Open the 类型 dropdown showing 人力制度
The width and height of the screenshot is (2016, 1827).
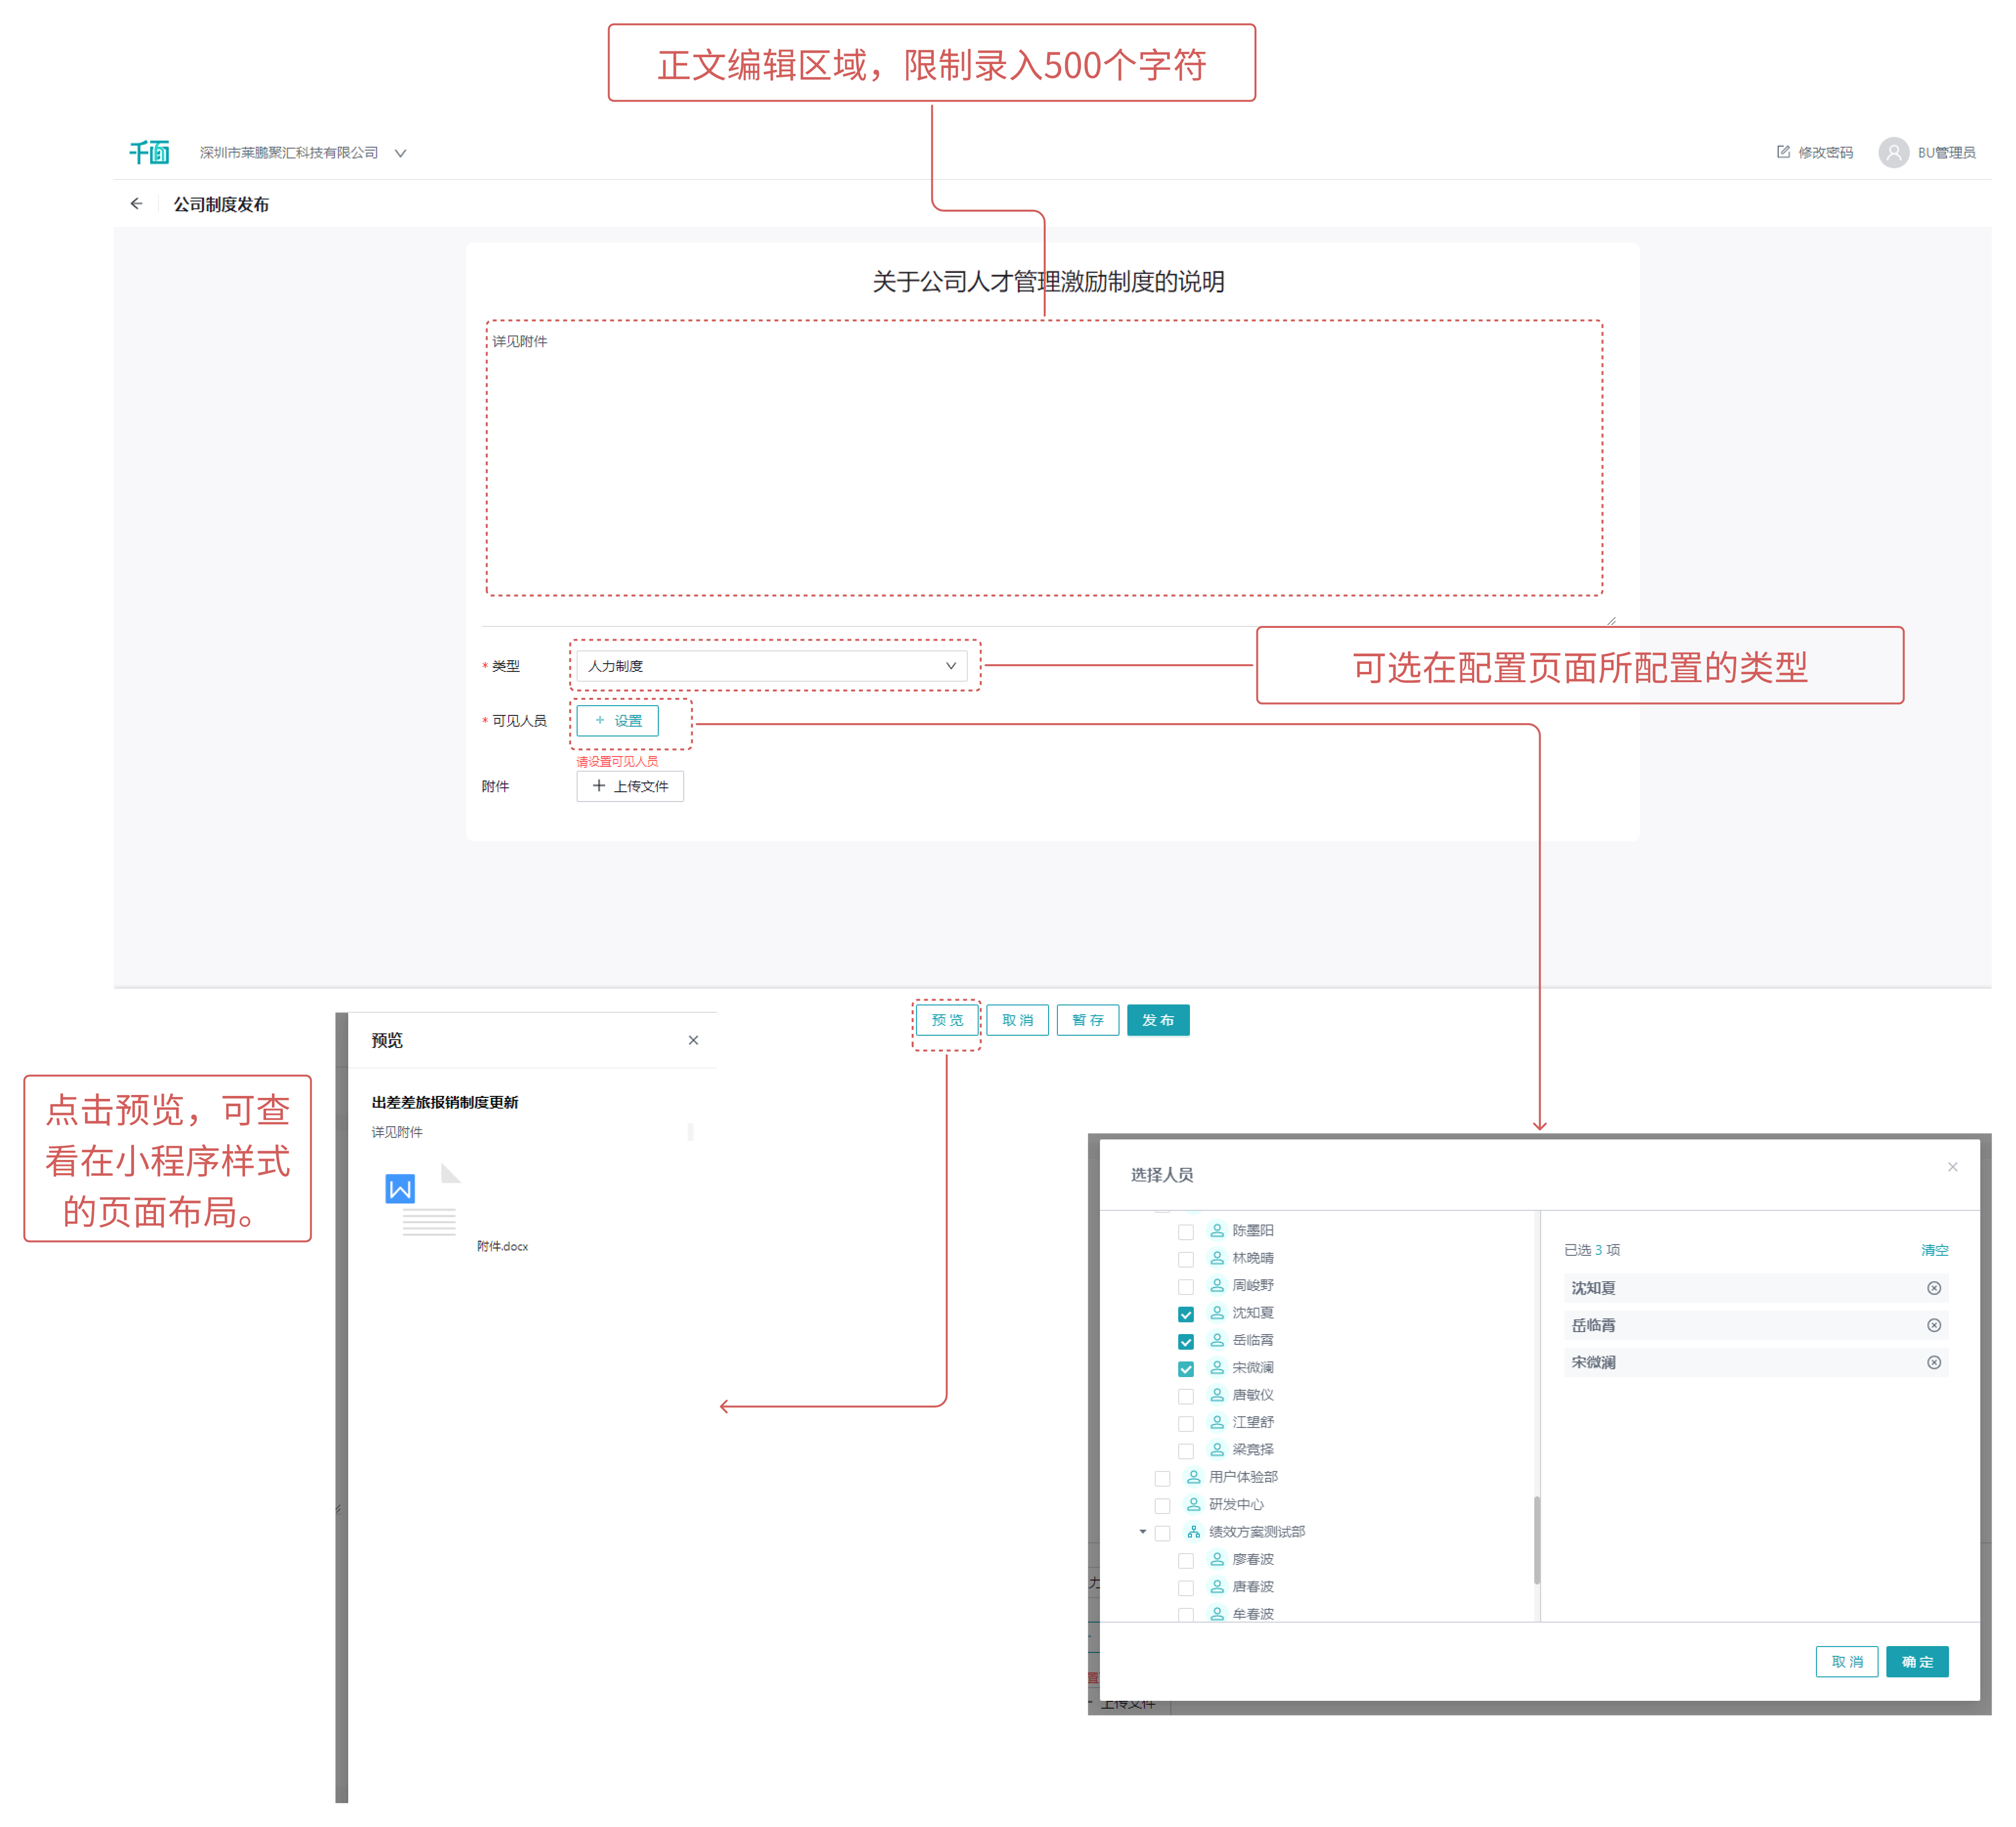[771, 666]
